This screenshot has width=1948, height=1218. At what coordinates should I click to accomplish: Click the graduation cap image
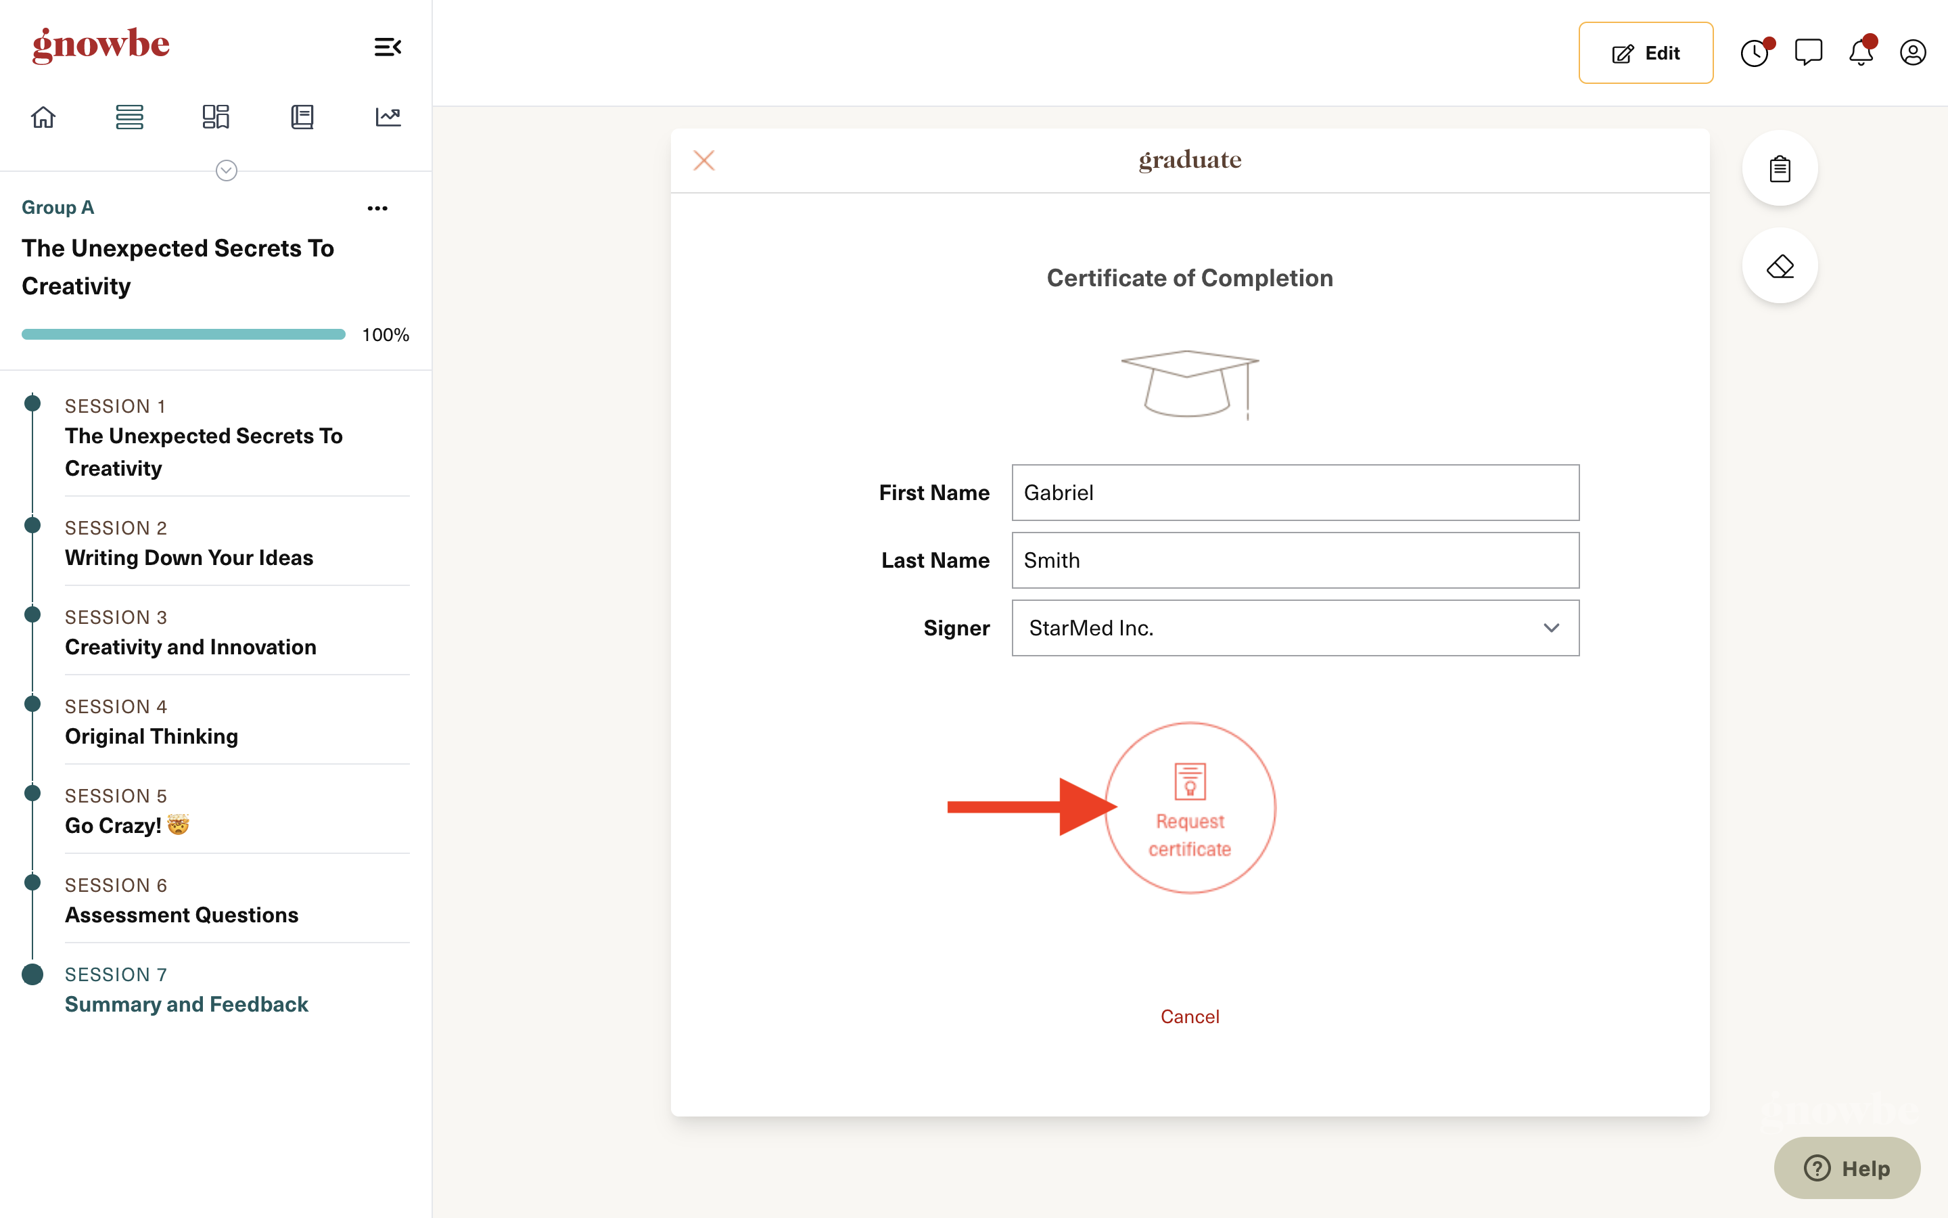[1190, 384]
